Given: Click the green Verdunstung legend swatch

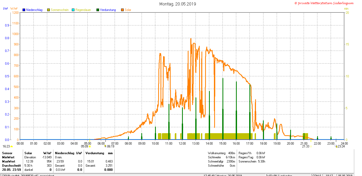Looking at the screenshot, I should click(x=98, y=10).
